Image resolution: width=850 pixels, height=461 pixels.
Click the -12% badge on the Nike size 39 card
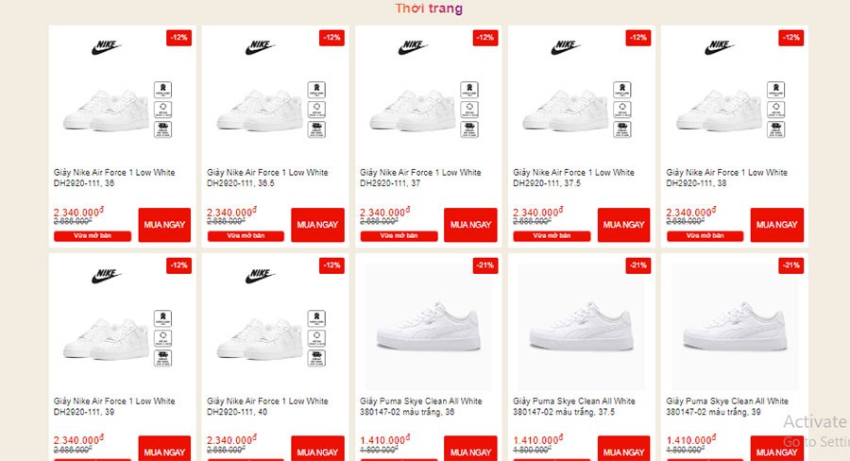[x=178, y=265]
